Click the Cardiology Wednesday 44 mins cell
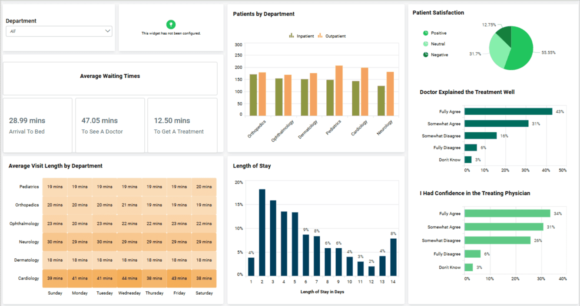Screen dimensions: 580x306 129,278
